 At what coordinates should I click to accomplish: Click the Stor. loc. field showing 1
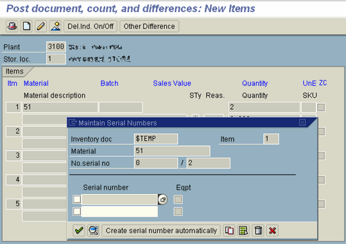tap(56, 59)
